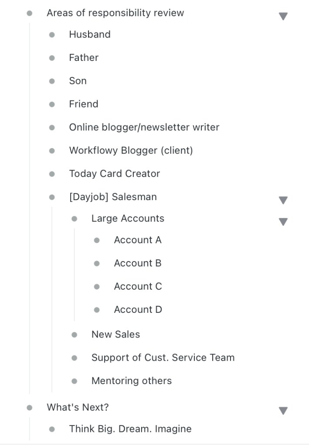The height and width of the screenshot is (445, 309).
Task: Click the What's Next? bullet point
Action: point(30,408)
